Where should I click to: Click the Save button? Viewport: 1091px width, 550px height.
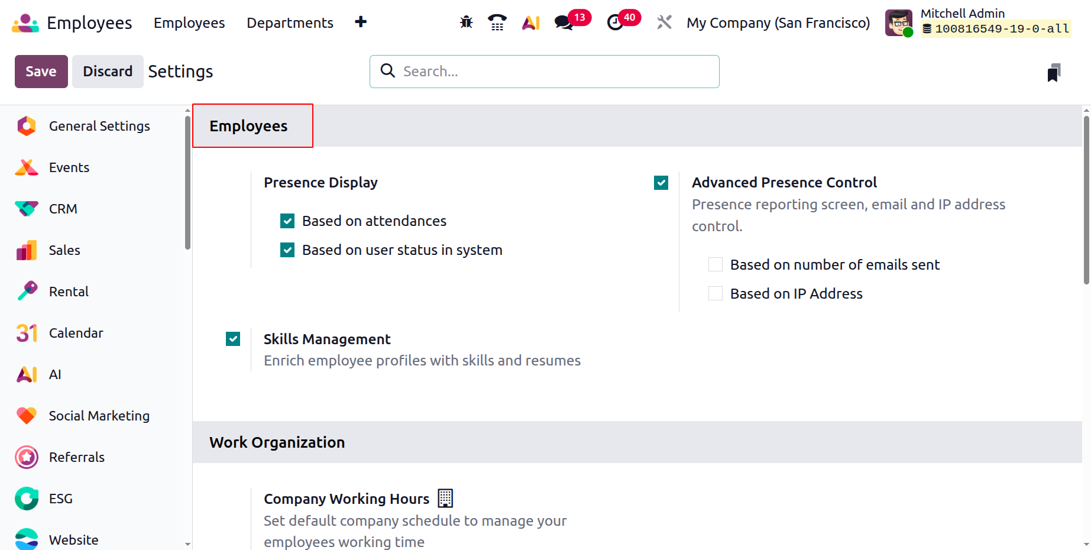pyautogui.click(x=41, y=72)
